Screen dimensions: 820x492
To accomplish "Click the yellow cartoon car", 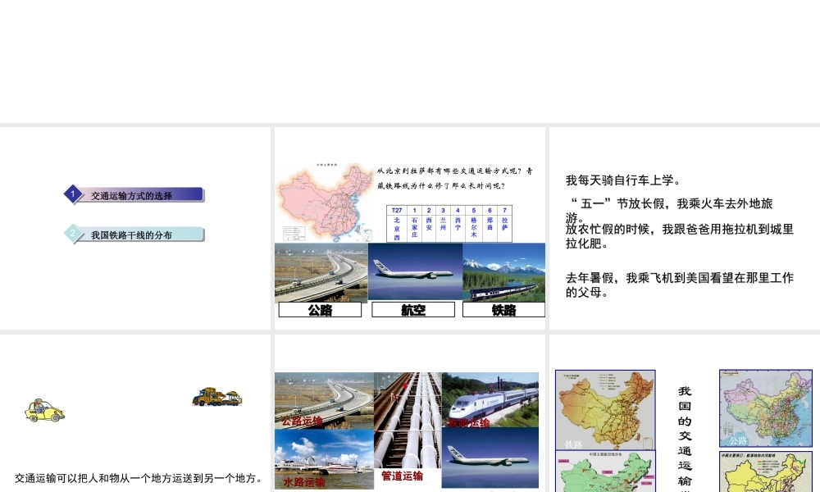I will (x=44, y=411).
